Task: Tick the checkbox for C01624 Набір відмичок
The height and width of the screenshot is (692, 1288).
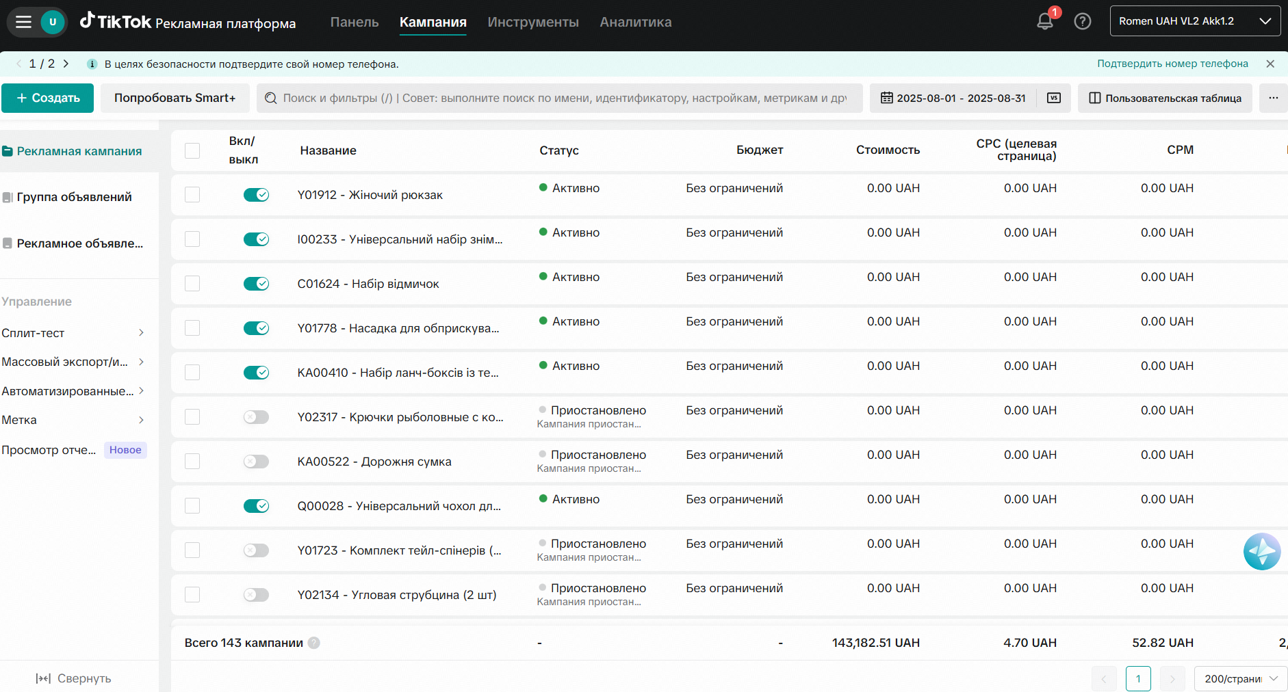Action: [192, 284]
